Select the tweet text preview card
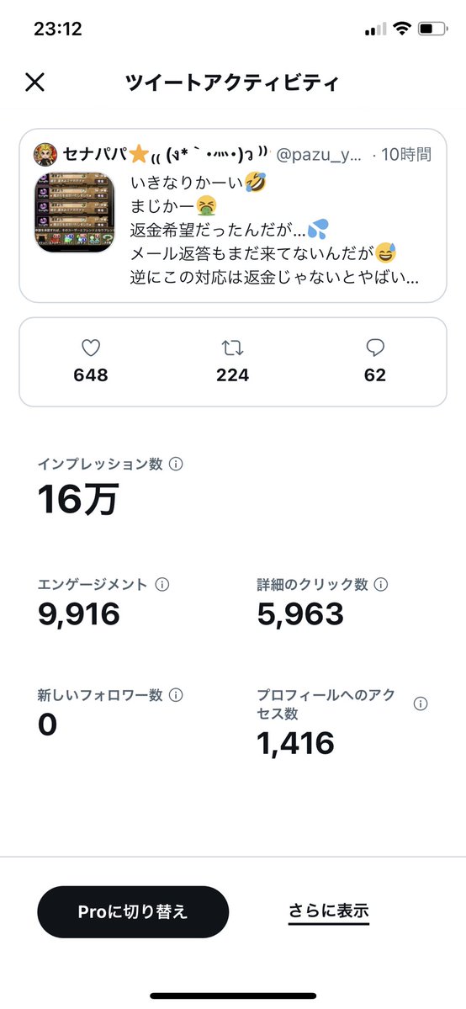Screen dimensions: 466x1009 (233, 215)
